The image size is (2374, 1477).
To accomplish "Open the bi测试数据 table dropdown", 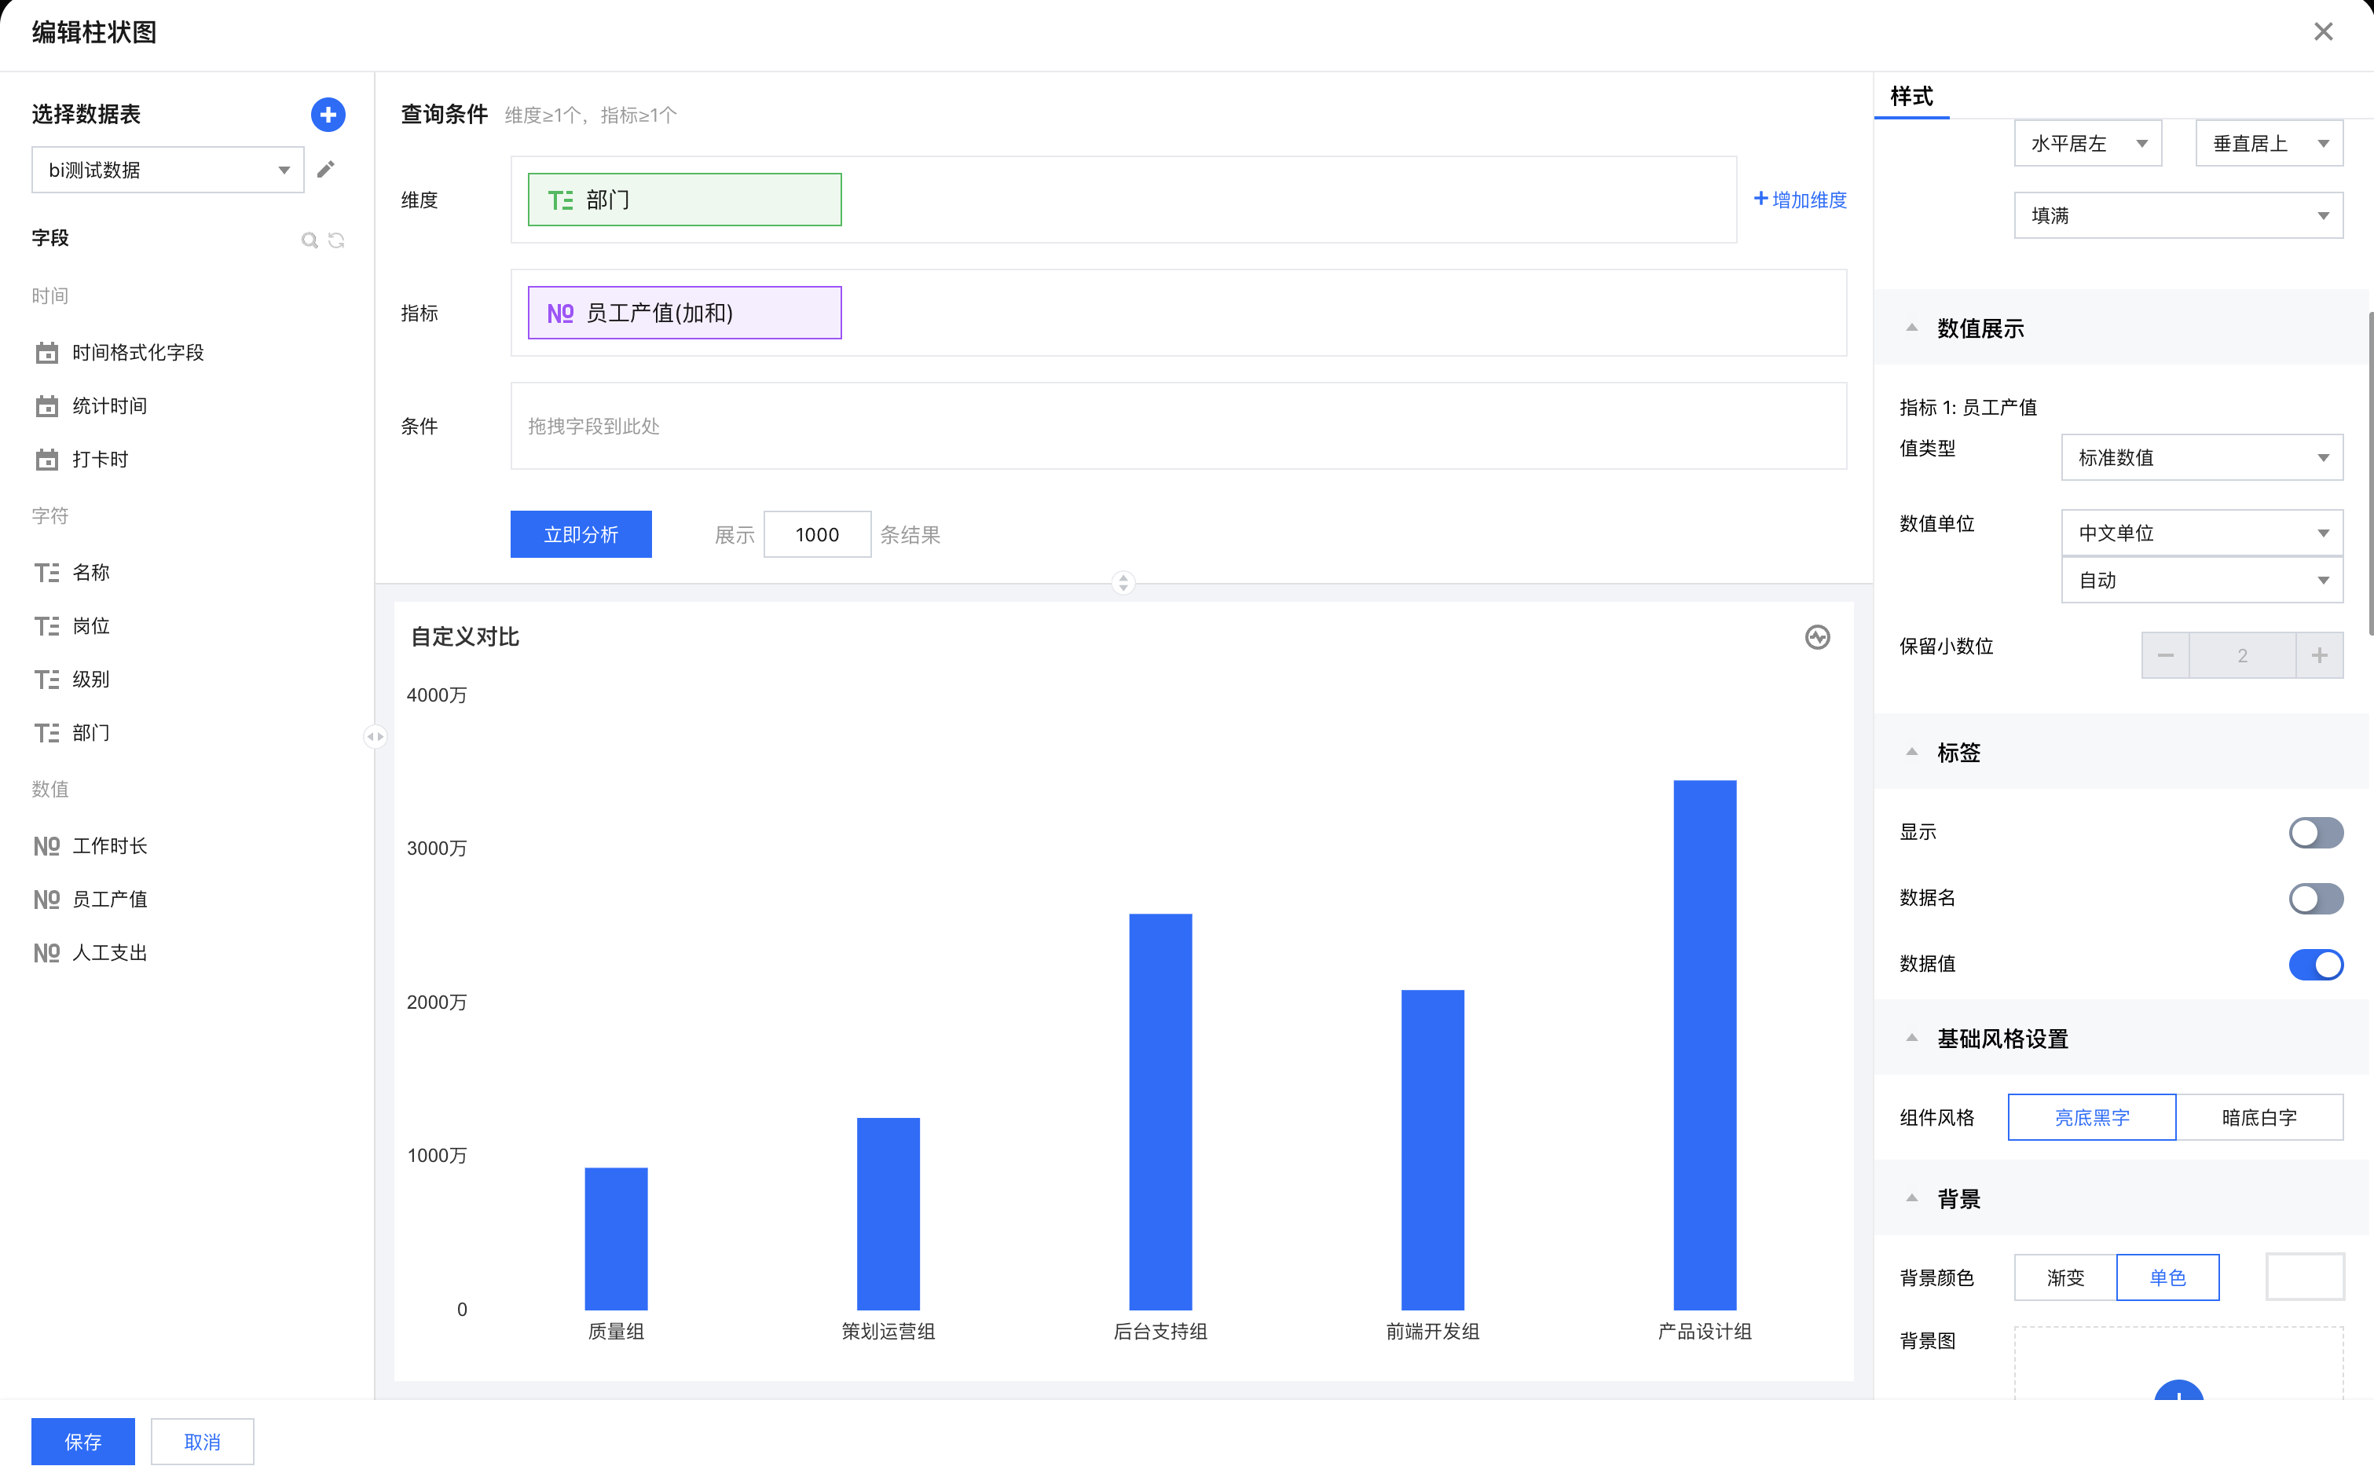I will [x=167, y=170].
